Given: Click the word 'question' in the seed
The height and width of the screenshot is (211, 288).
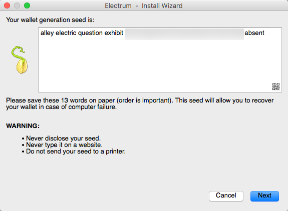Looking at the screenshot, I should tap(90, 33).
